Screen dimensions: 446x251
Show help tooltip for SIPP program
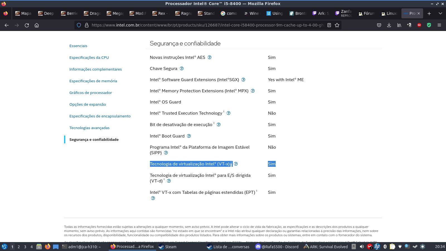pyautogui.click(x=166, y=153)
